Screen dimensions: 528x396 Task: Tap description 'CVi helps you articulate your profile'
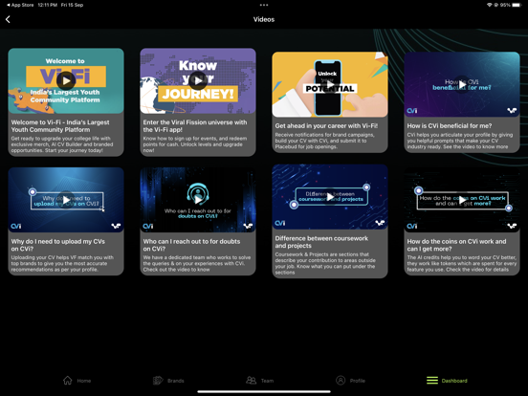(x=460, y=141)
